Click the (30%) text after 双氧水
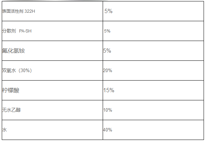Image resolution: width=205 pixels, height=141 pixels. 25,71
